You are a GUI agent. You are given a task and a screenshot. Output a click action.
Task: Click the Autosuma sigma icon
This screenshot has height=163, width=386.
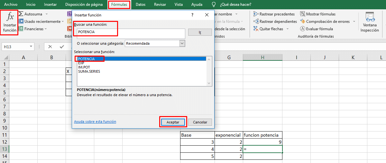(x=21, y=14)
